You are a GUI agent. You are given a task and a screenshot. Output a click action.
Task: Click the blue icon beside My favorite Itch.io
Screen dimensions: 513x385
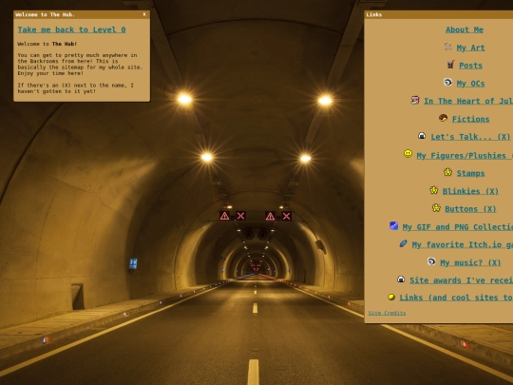pos(403,243)
